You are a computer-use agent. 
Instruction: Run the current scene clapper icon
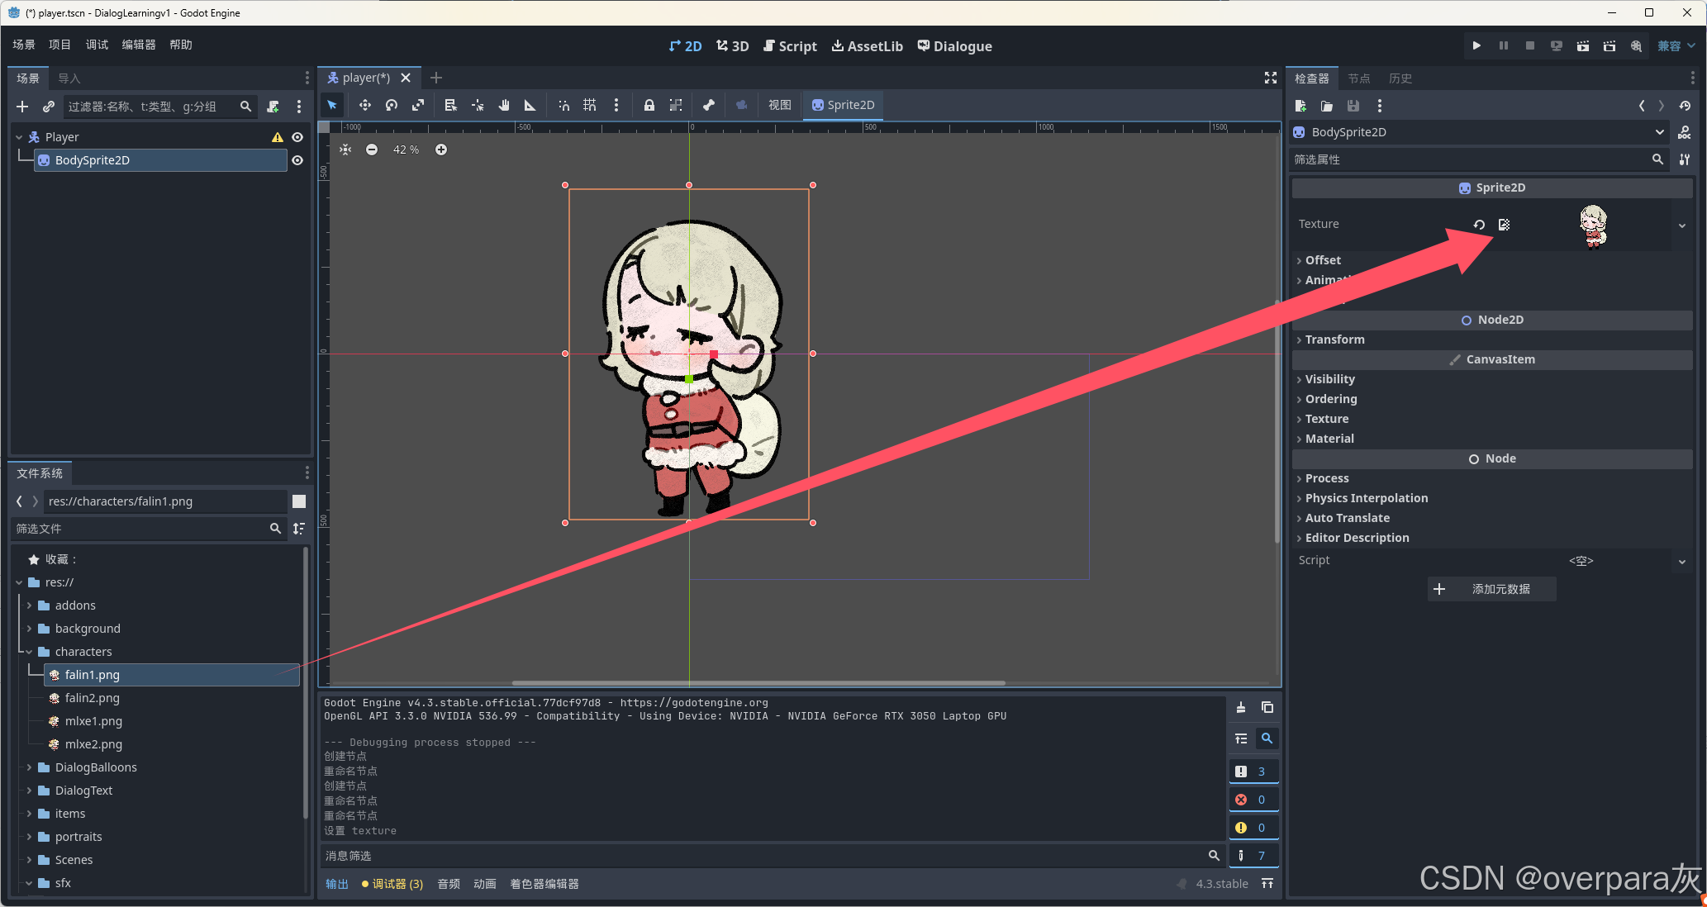click(1582, 45)
